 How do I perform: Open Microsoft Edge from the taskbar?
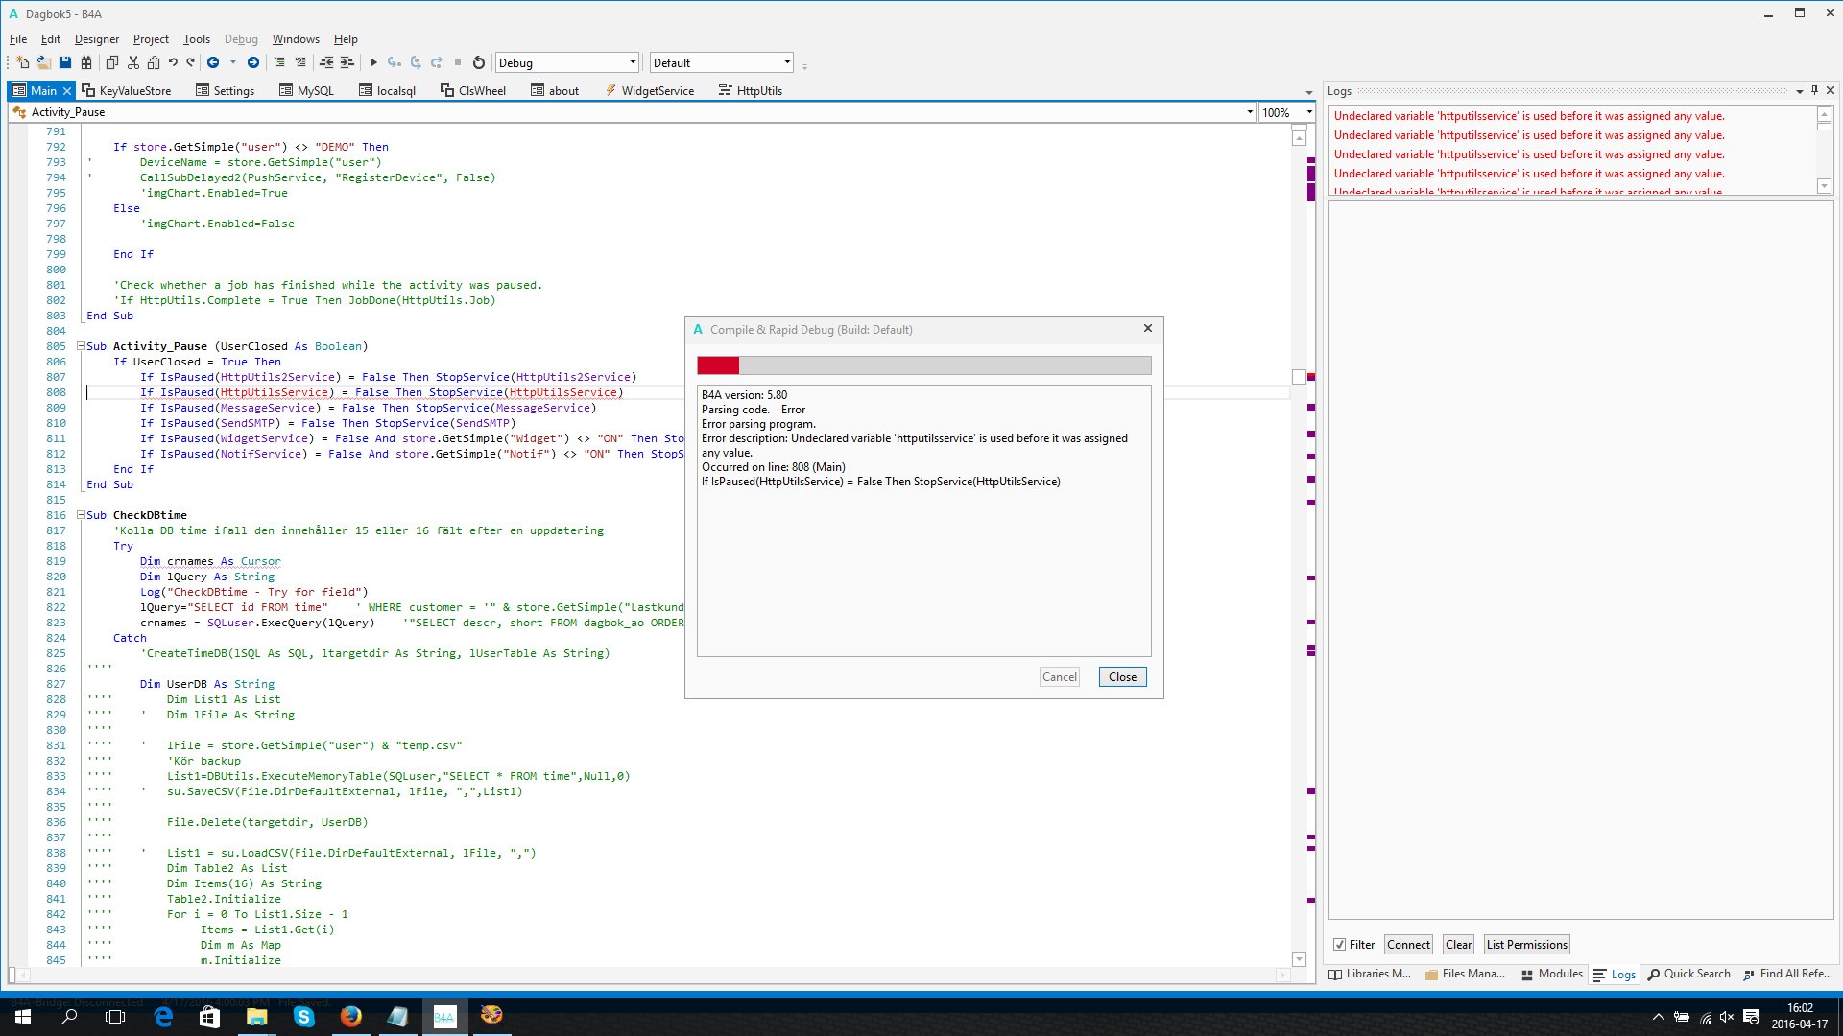(x=163, y=1016)
